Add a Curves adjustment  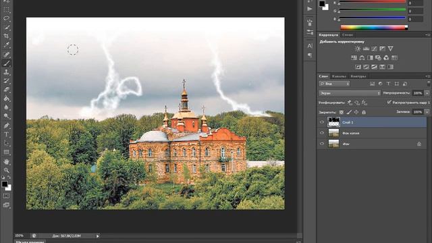point(374,49)
